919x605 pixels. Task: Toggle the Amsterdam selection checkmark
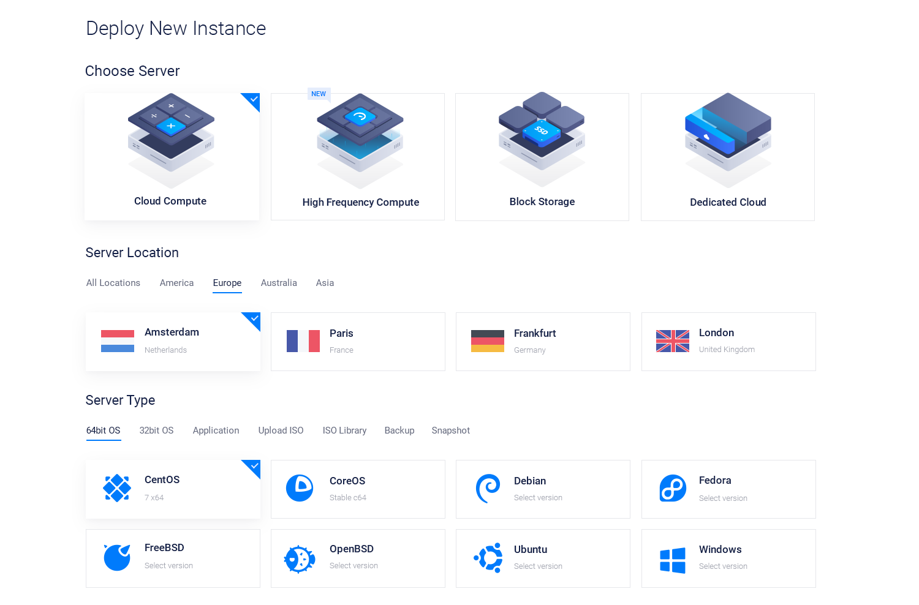pyautogui.click(x=254, y=319)
